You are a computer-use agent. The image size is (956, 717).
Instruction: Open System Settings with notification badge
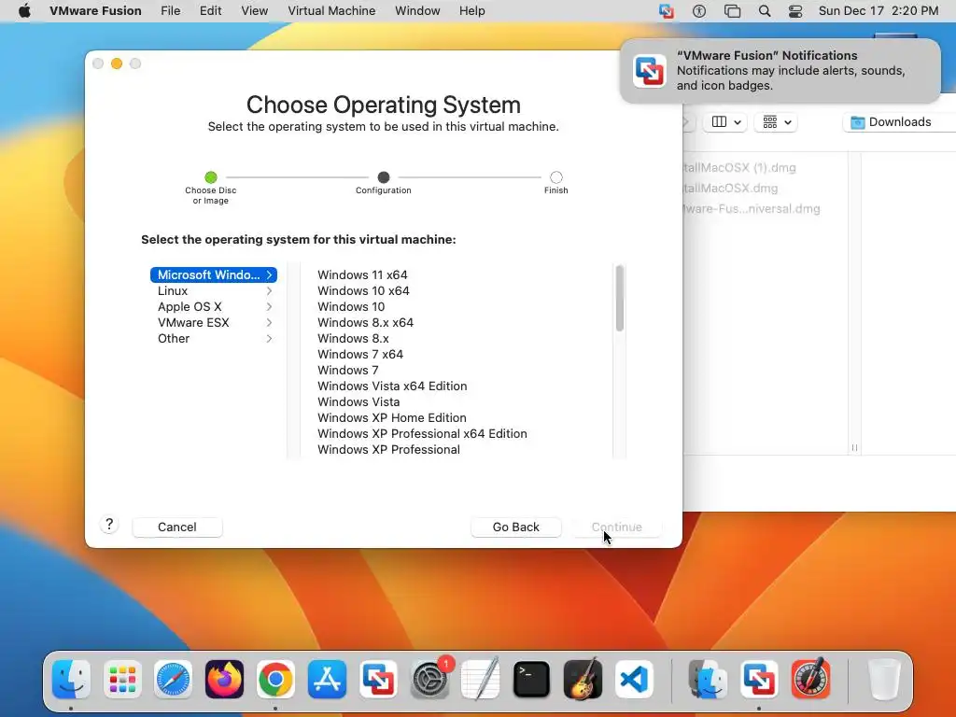pos(430,679)
